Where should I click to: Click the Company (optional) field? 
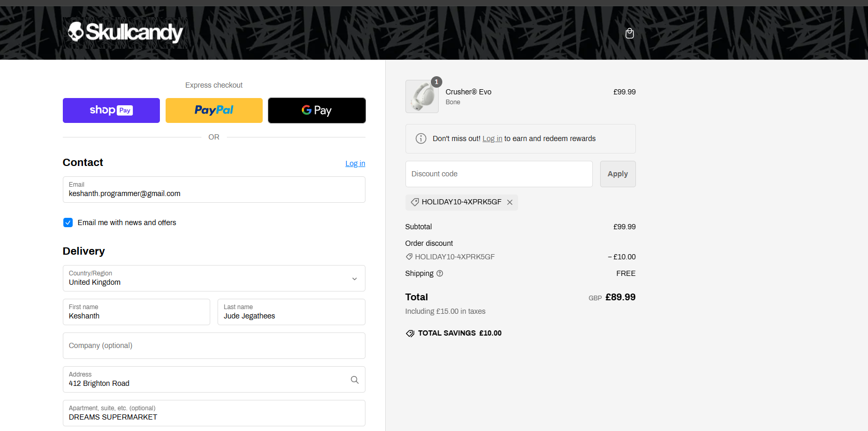(x=214, y=345)
